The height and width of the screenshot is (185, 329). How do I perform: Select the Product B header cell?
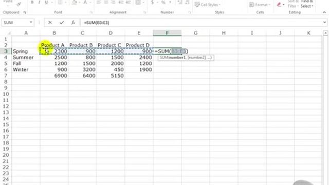click(82, 45)
